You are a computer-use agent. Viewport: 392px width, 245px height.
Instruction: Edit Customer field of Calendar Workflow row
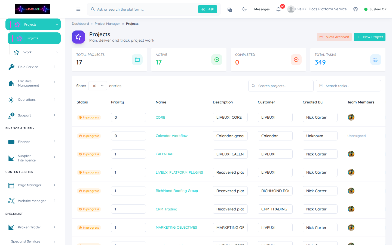click(275, 136)
